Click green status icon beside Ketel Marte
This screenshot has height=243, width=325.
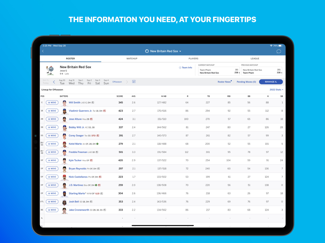click(97, 144)
